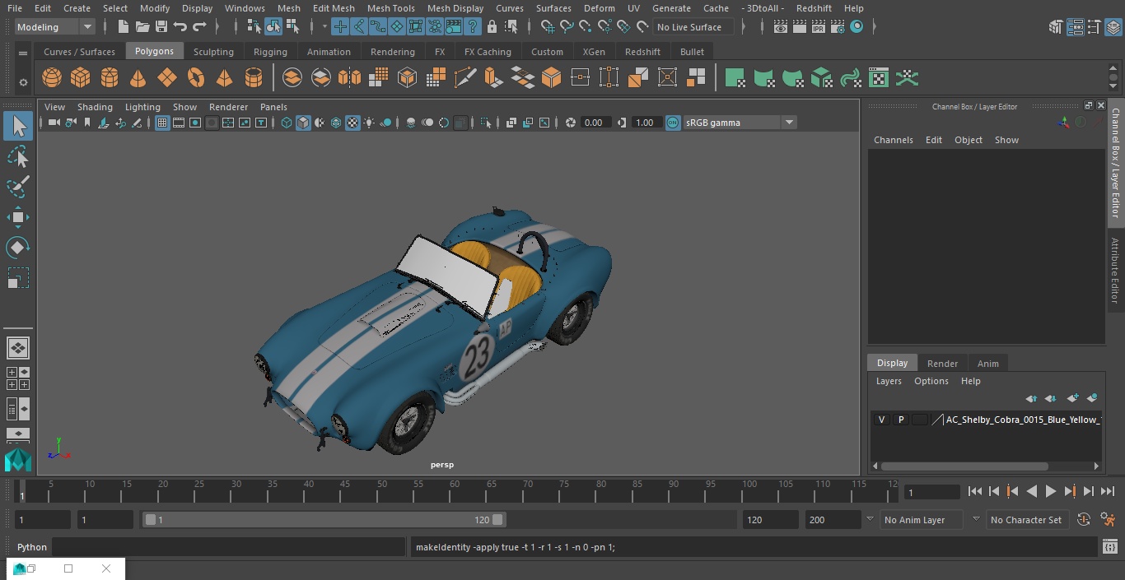Open the Mesh Tools menu
1125x580 pixels.
pos(390,8)
